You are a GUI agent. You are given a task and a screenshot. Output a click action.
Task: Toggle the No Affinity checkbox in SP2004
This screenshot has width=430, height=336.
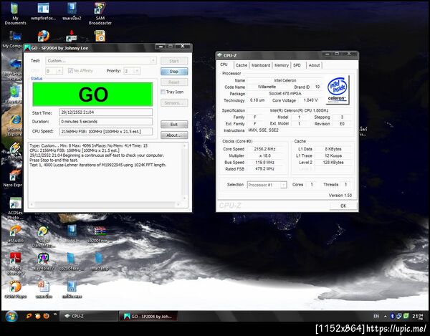point(70,71)
